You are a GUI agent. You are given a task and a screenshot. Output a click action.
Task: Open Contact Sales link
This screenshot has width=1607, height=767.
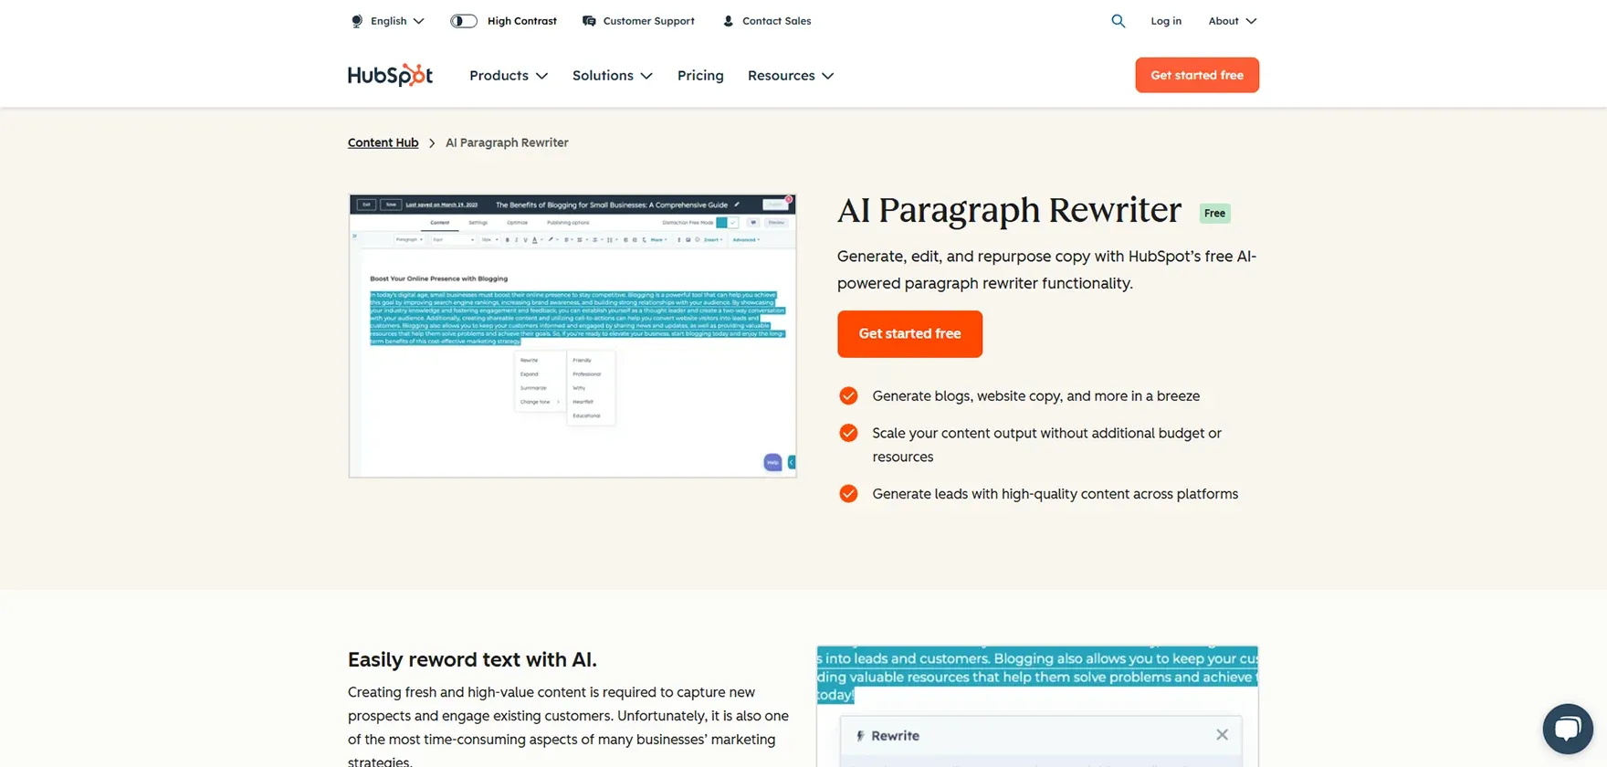click(776, 21)
